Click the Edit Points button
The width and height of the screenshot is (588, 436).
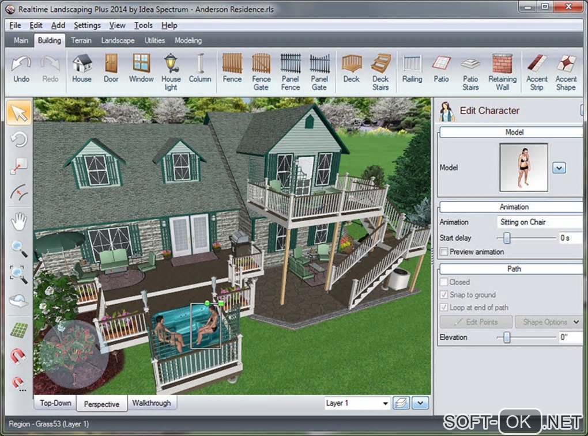tap(476, 322)
